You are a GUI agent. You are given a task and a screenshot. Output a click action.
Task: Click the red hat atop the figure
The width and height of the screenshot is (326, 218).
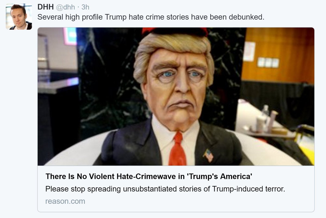(175, 31)
